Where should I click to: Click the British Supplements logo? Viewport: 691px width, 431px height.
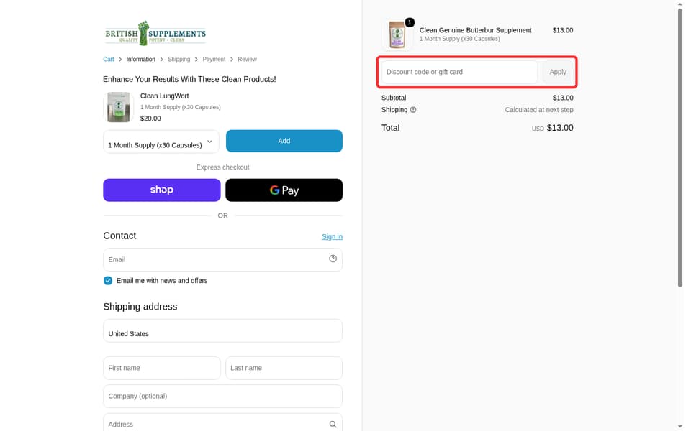pyautogui.click(x=155, y=33)
